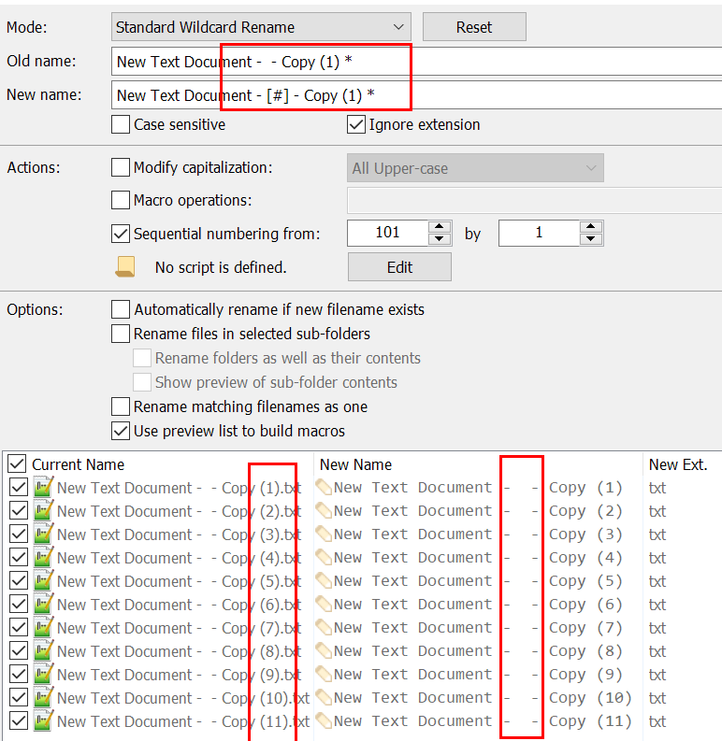The image size is (722, 741).
Task: Click the new-name tag icon for Copy (7)
Action: tap(325, 627)
